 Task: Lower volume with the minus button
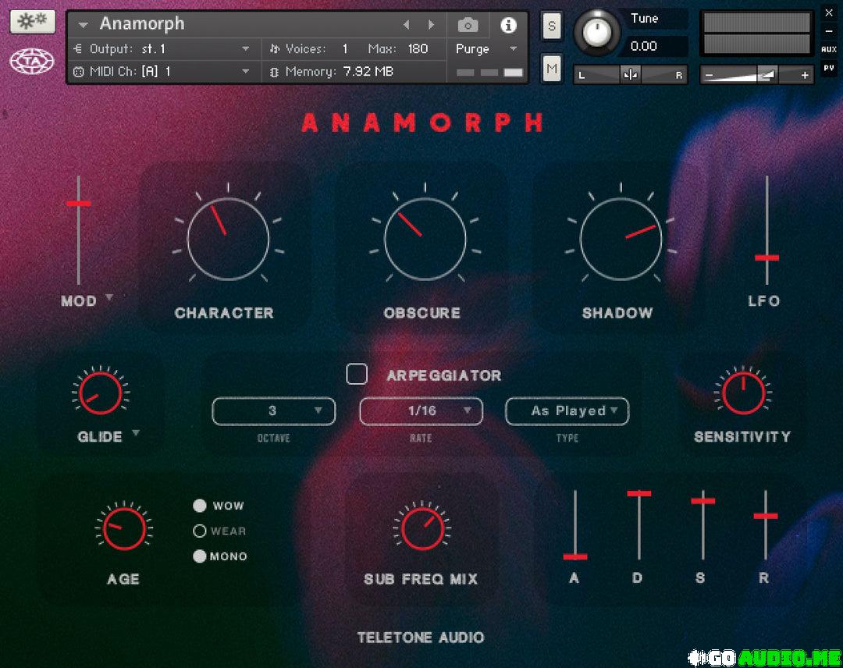pyautogui.click(x=709, y=75)
